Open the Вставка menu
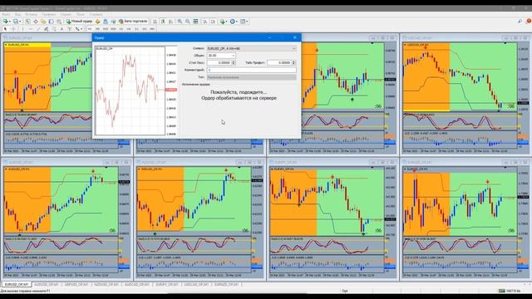Image resolution: width=532 pixels, height=299 pixels. point(32,15)
